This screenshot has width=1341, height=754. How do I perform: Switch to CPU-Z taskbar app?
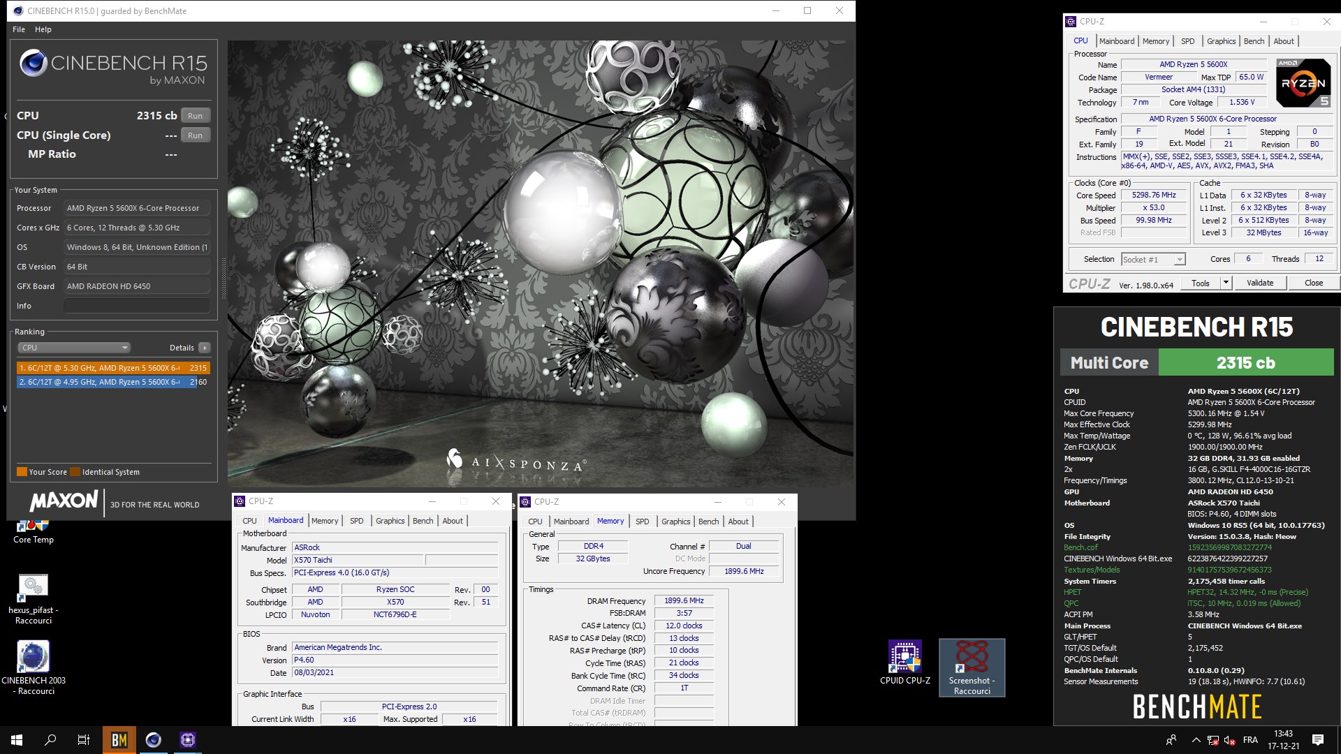pos(187,740)
